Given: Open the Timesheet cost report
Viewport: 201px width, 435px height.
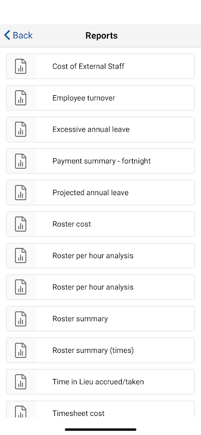Looking at the screenshot, I should pyautogui.click(x=100, y=409).
